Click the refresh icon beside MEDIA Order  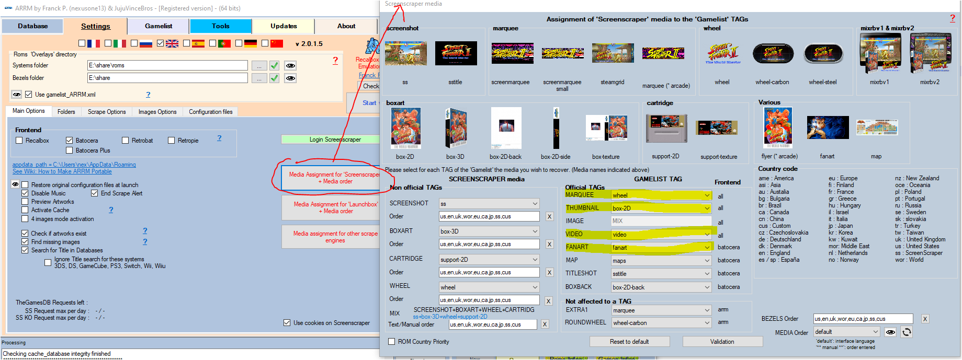907,332
